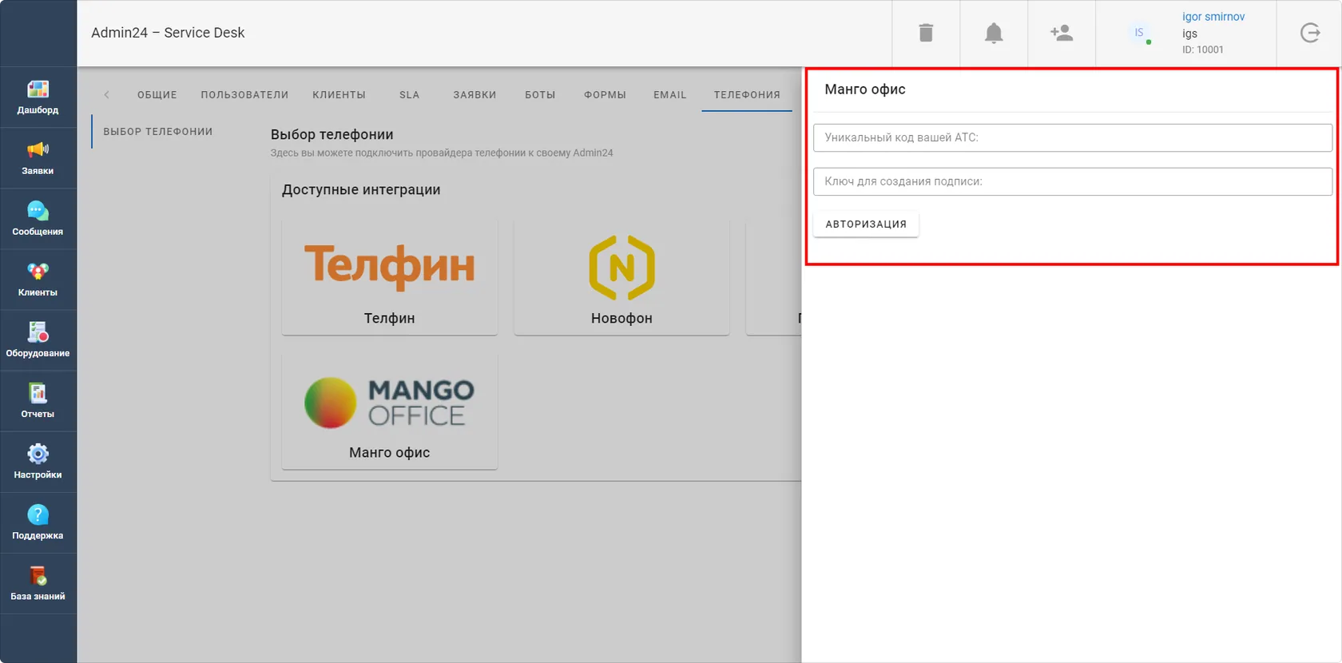This screenshot has width=1342, height=663.
Task: Open notifications bell icon
Action: (994, 33)
